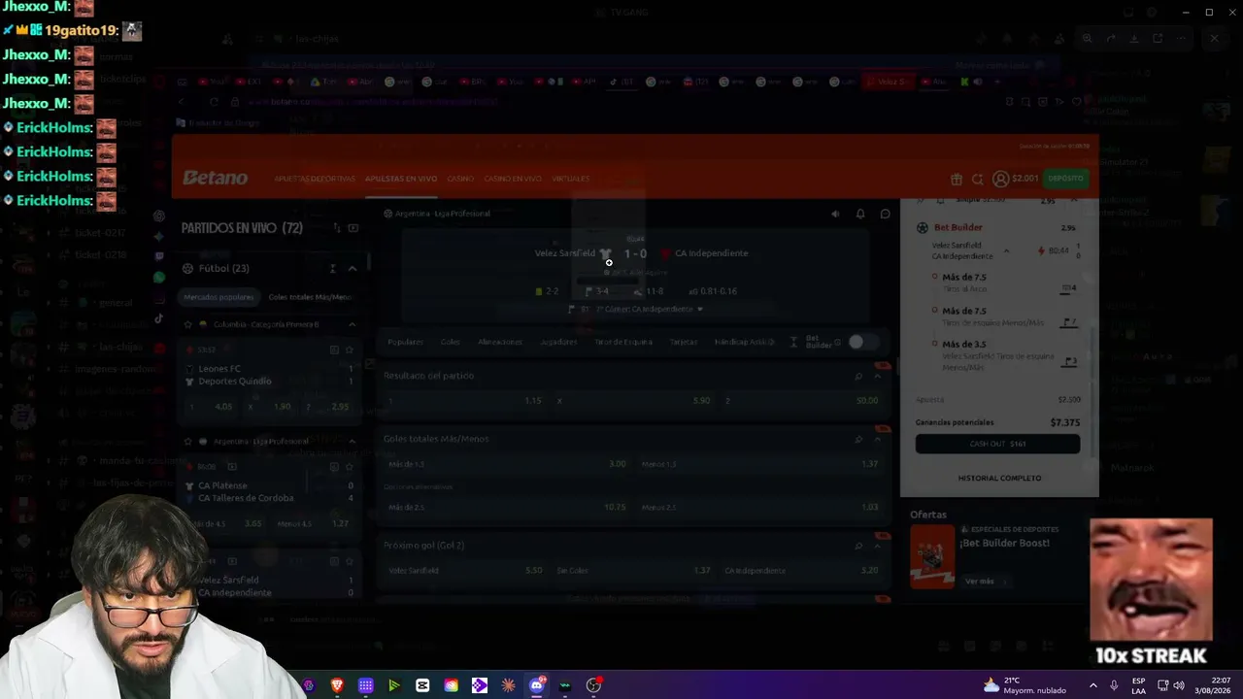Open the Casino tab
This screenshot has height=699, width=1243.
click(x=460, y=179)
